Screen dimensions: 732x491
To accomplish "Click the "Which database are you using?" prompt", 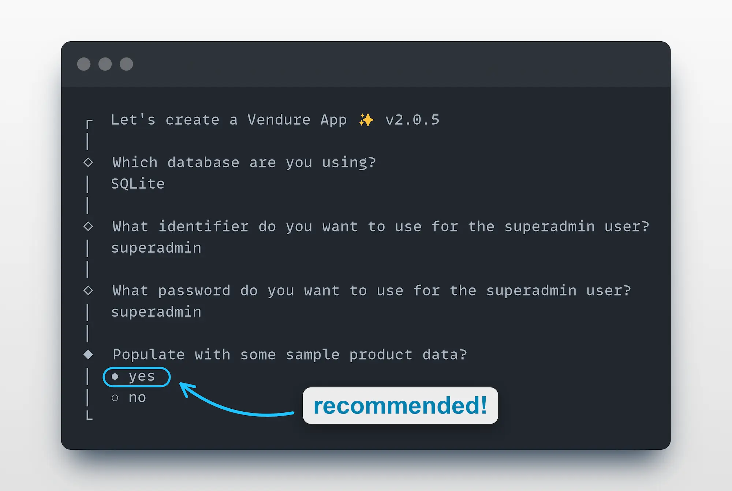I will coord(244,162).
